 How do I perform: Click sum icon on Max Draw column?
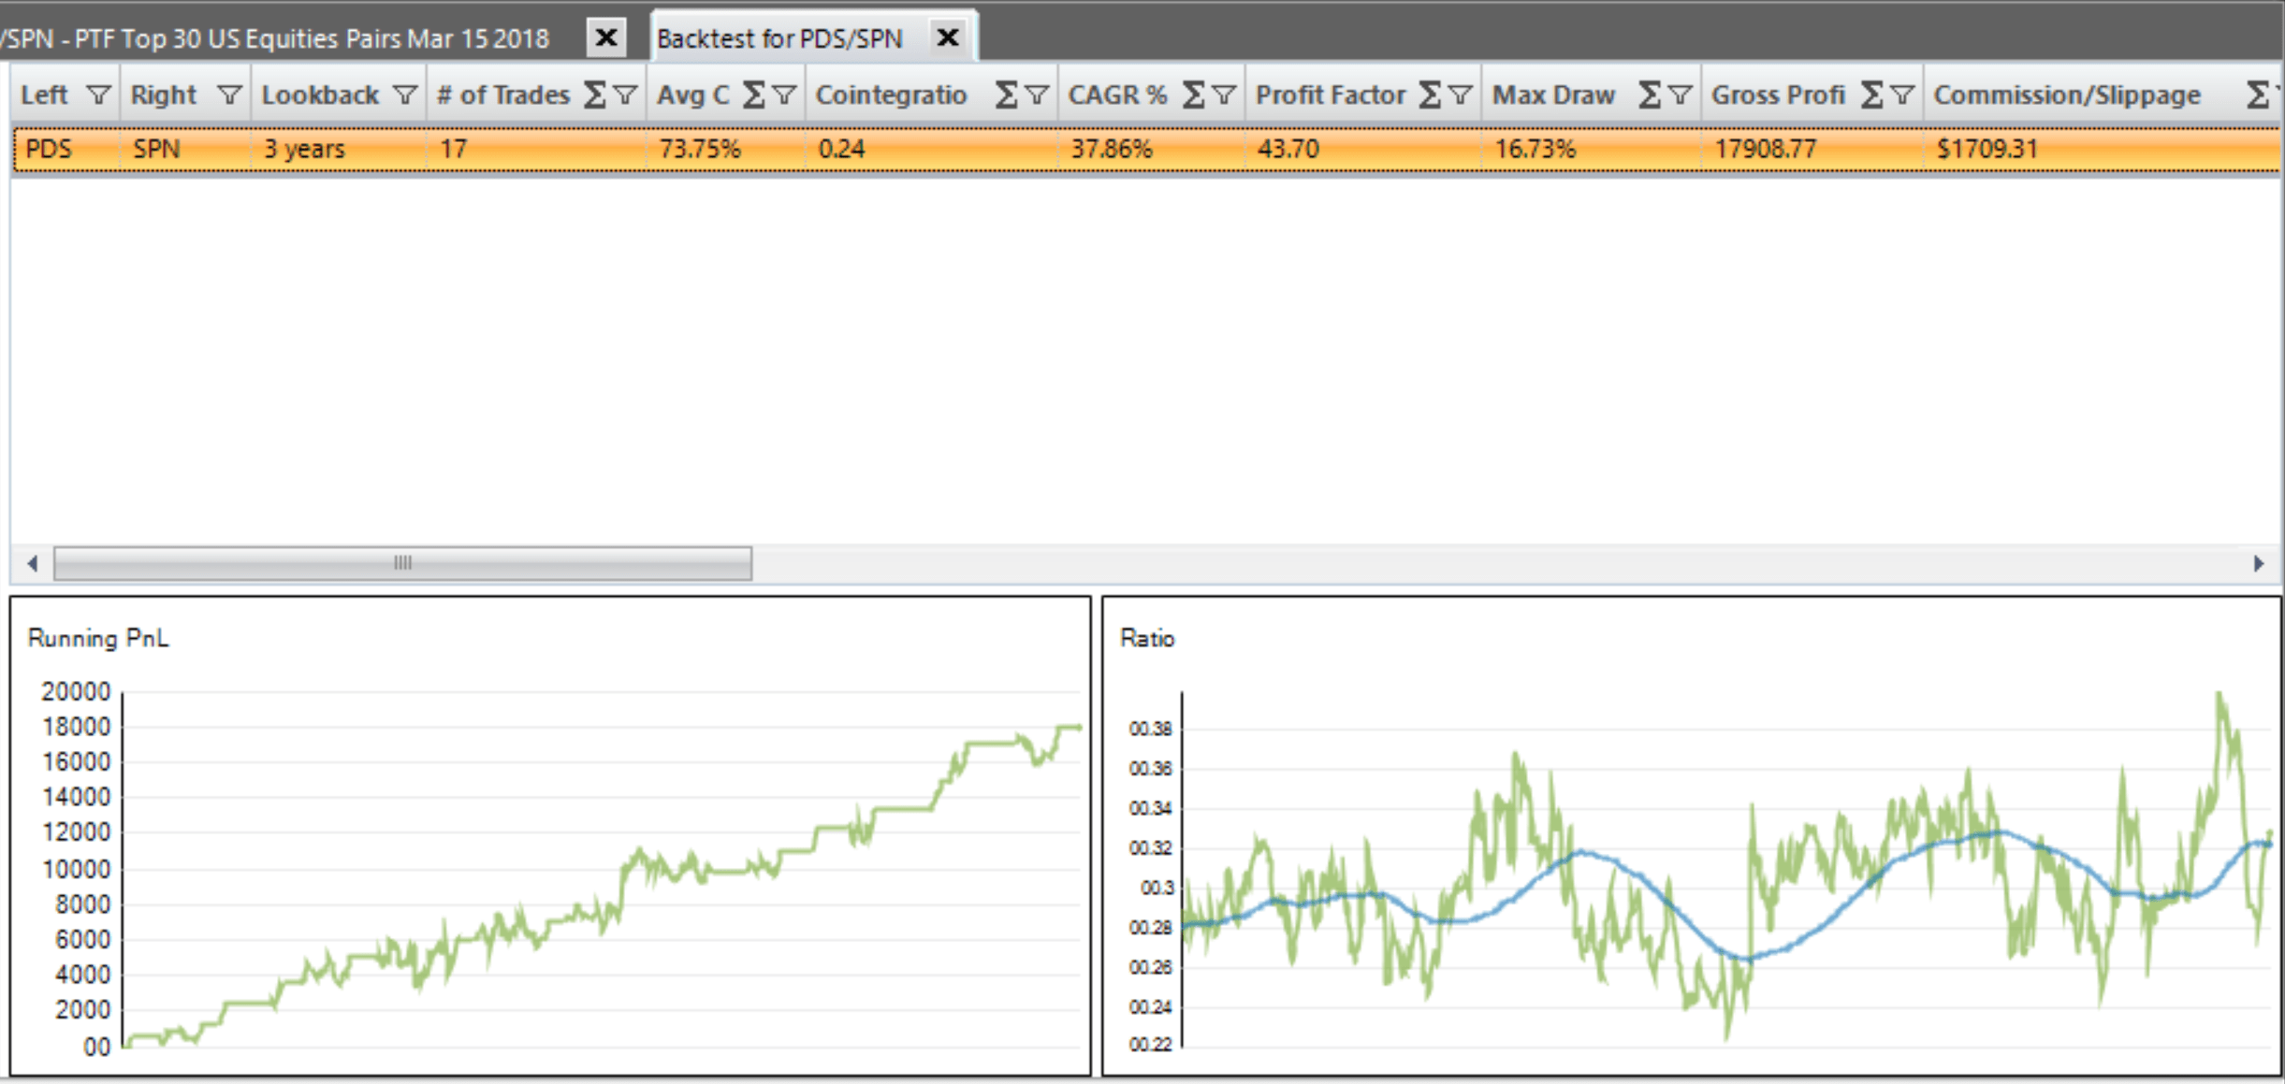point(1649,94)
